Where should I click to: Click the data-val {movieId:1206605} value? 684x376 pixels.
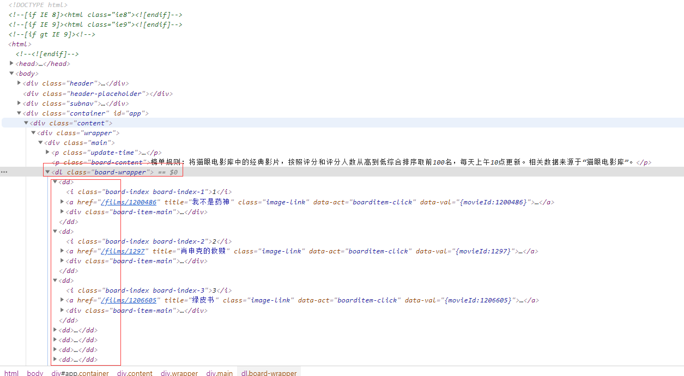click(478, 300)
